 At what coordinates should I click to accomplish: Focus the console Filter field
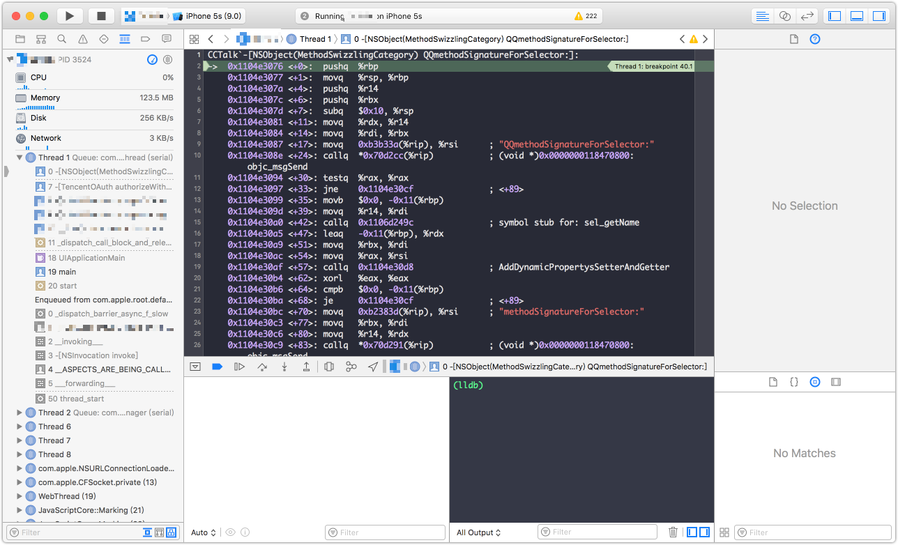[x=598, y=532]
